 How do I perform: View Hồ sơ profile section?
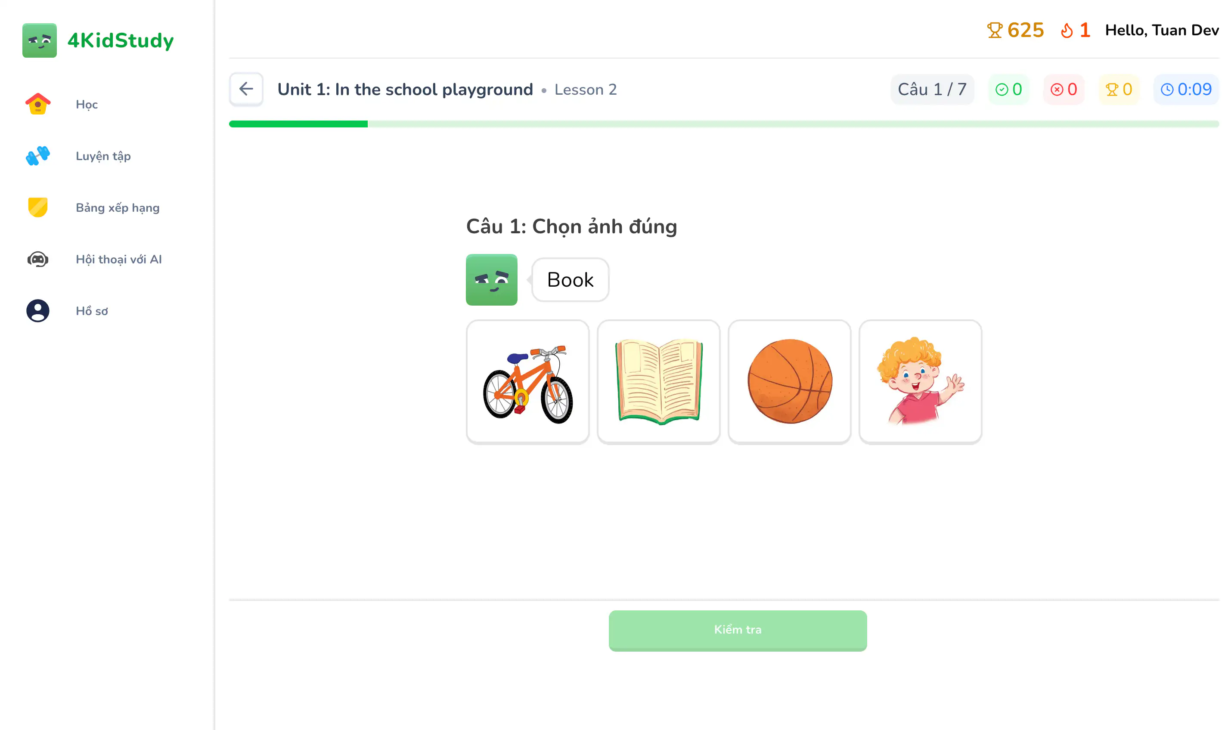(x=92, y=310)
